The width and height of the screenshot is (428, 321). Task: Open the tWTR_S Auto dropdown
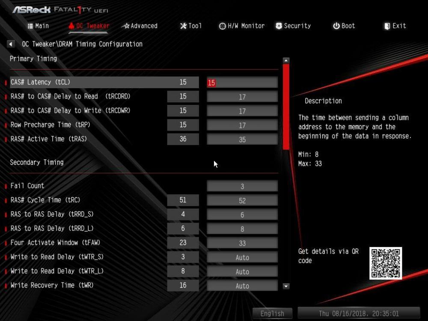click(242, 257)
